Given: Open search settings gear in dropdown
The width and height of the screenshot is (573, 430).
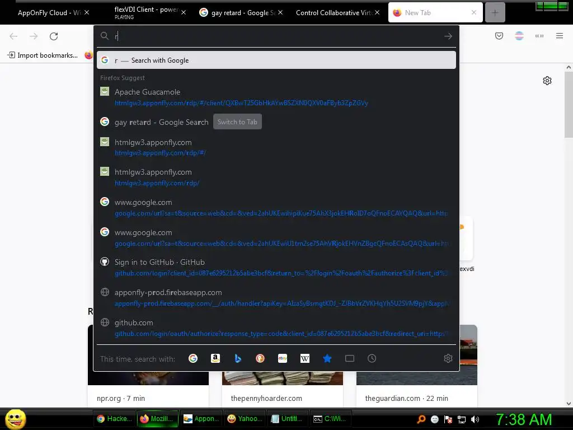Looking at the screenshot, I should 448,359.
